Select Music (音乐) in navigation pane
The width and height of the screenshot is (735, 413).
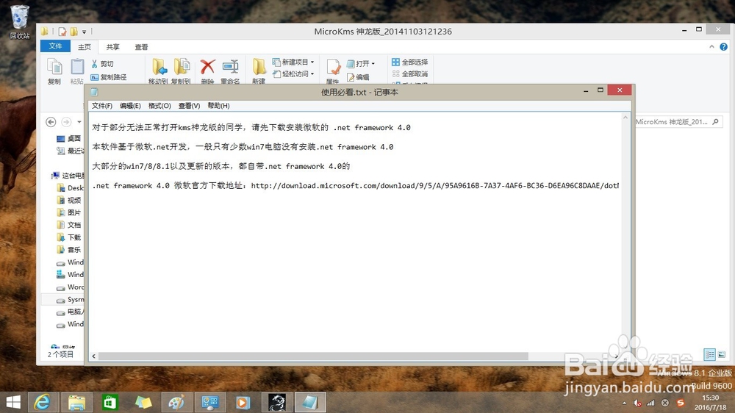[x=69, y=249]
